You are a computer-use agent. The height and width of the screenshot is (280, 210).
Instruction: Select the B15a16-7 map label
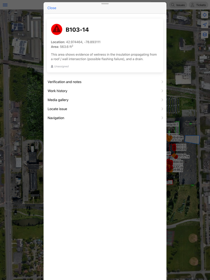[x=172, y=124]
